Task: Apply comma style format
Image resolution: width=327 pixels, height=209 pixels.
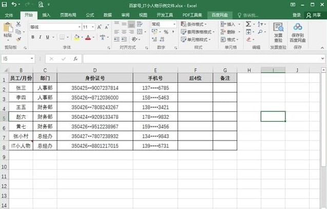Action: click(173, 32)
